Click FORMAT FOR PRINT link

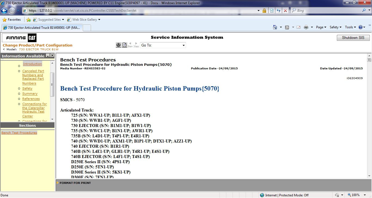point(75,183)
